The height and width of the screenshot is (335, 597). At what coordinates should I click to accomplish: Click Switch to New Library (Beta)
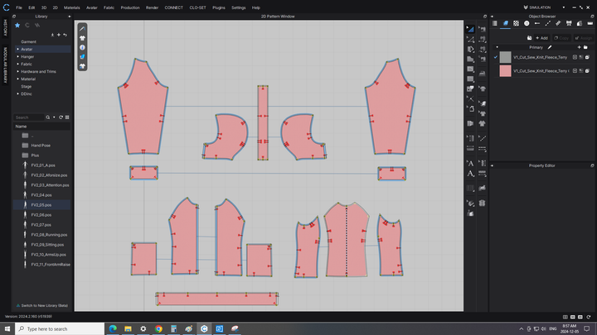pos(42,305)
